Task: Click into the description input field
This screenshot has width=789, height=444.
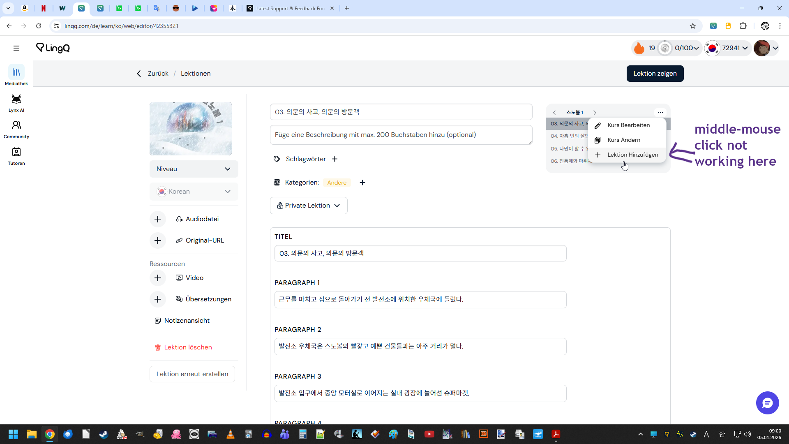Action: click(401, 135)
